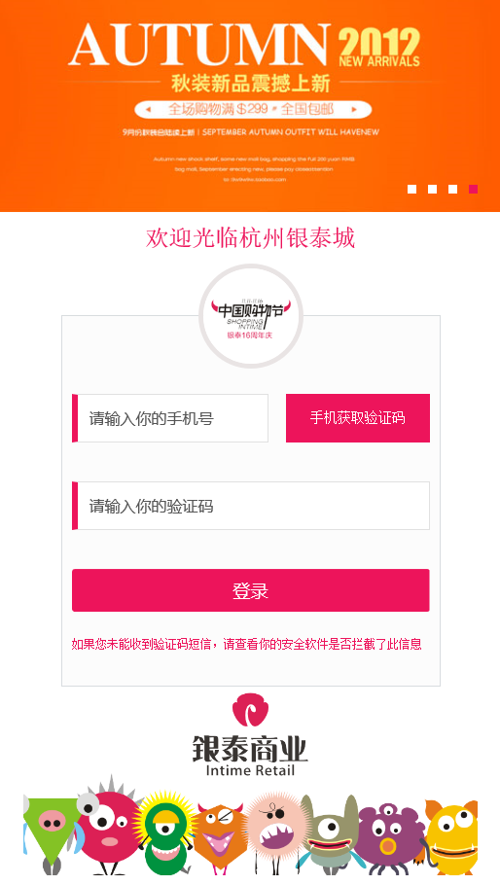Screen dimensions: 500x885
Task: Click the left arrow in banner pill
Action: coord(148,110)
